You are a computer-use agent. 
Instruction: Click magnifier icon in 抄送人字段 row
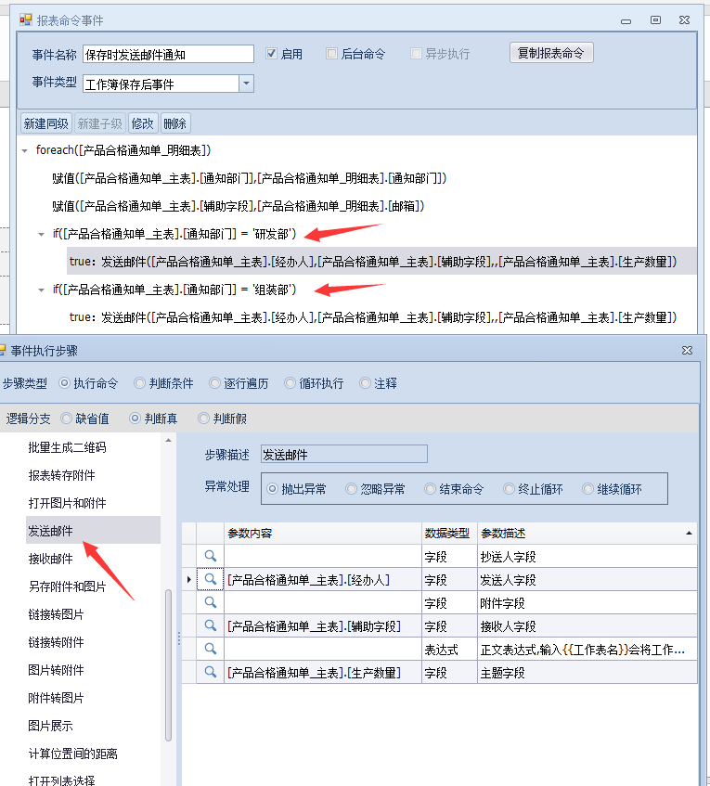pos(211,556)
